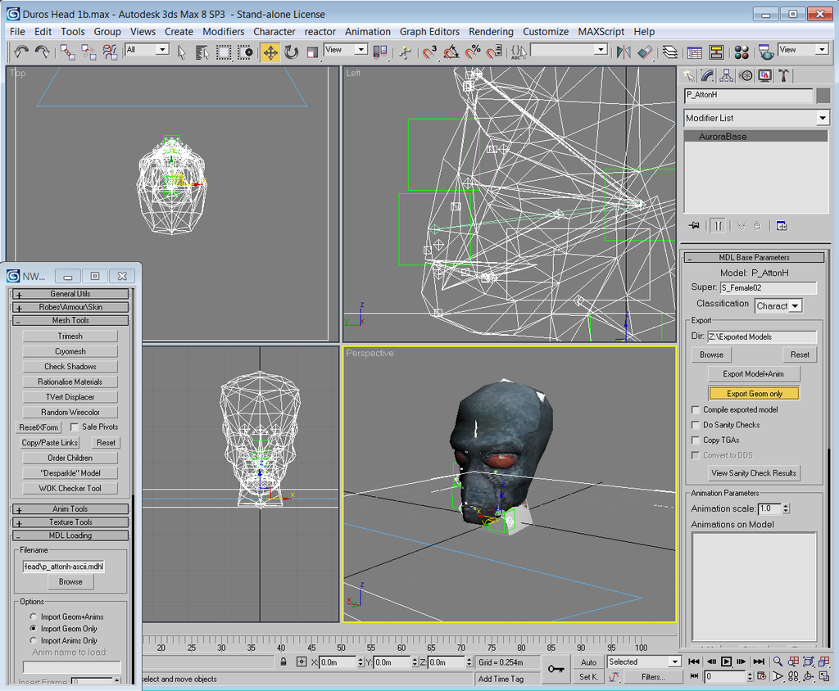Expand the Texture Tools rollout

(70, 522)
